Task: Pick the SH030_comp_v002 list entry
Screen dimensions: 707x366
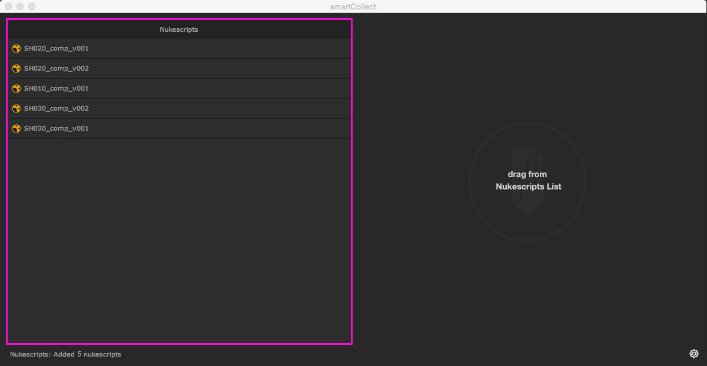Action: tap(57, 109)
